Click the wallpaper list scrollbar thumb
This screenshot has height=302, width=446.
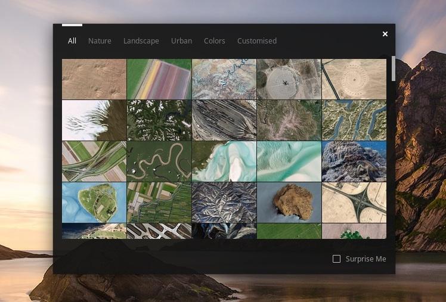394,69
